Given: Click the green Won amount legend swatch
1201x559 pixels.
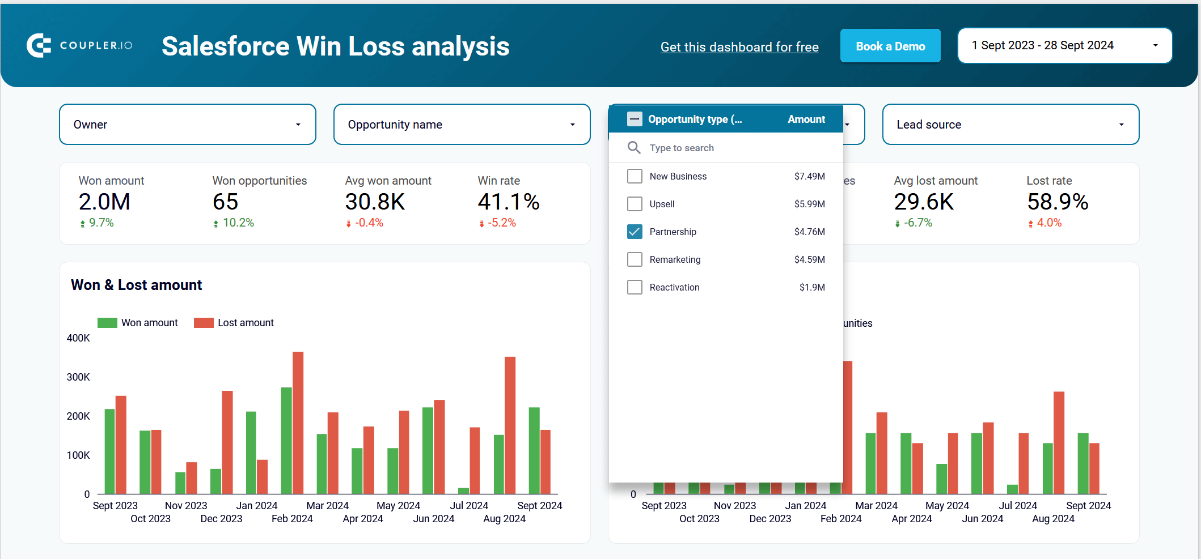Looking at the screenshot, I should click(x=107, y=323).
